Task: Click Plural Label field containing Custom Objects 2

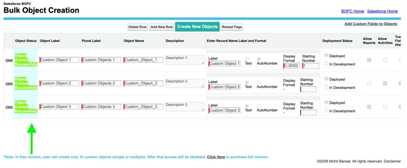Action: [101, 83]
